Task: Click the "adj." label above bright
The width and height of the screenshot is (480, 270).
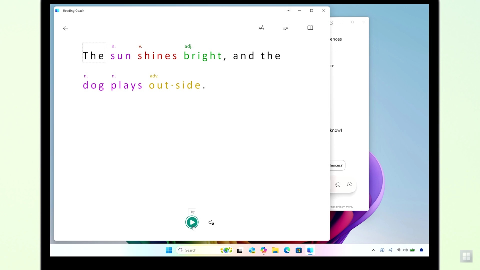Action: pyautogui.click(x=188, y=46)
